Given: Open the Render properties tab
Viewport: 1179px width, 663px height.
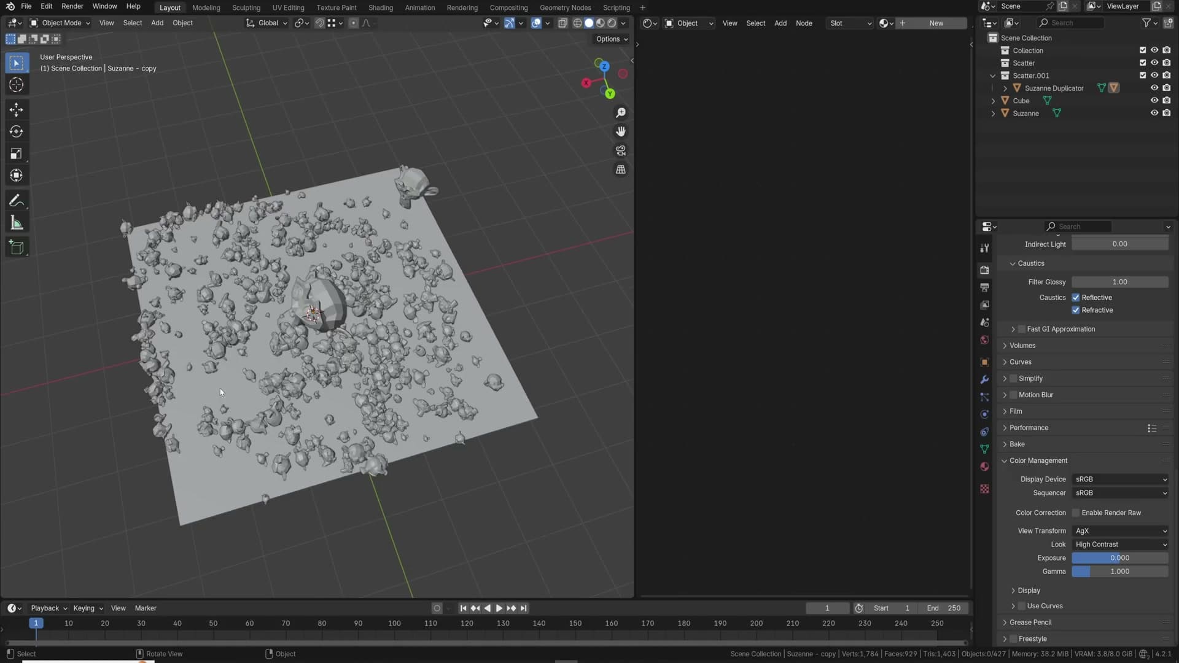Looking at the screenshot, I should pyautogui.click(x=984, y=270).
